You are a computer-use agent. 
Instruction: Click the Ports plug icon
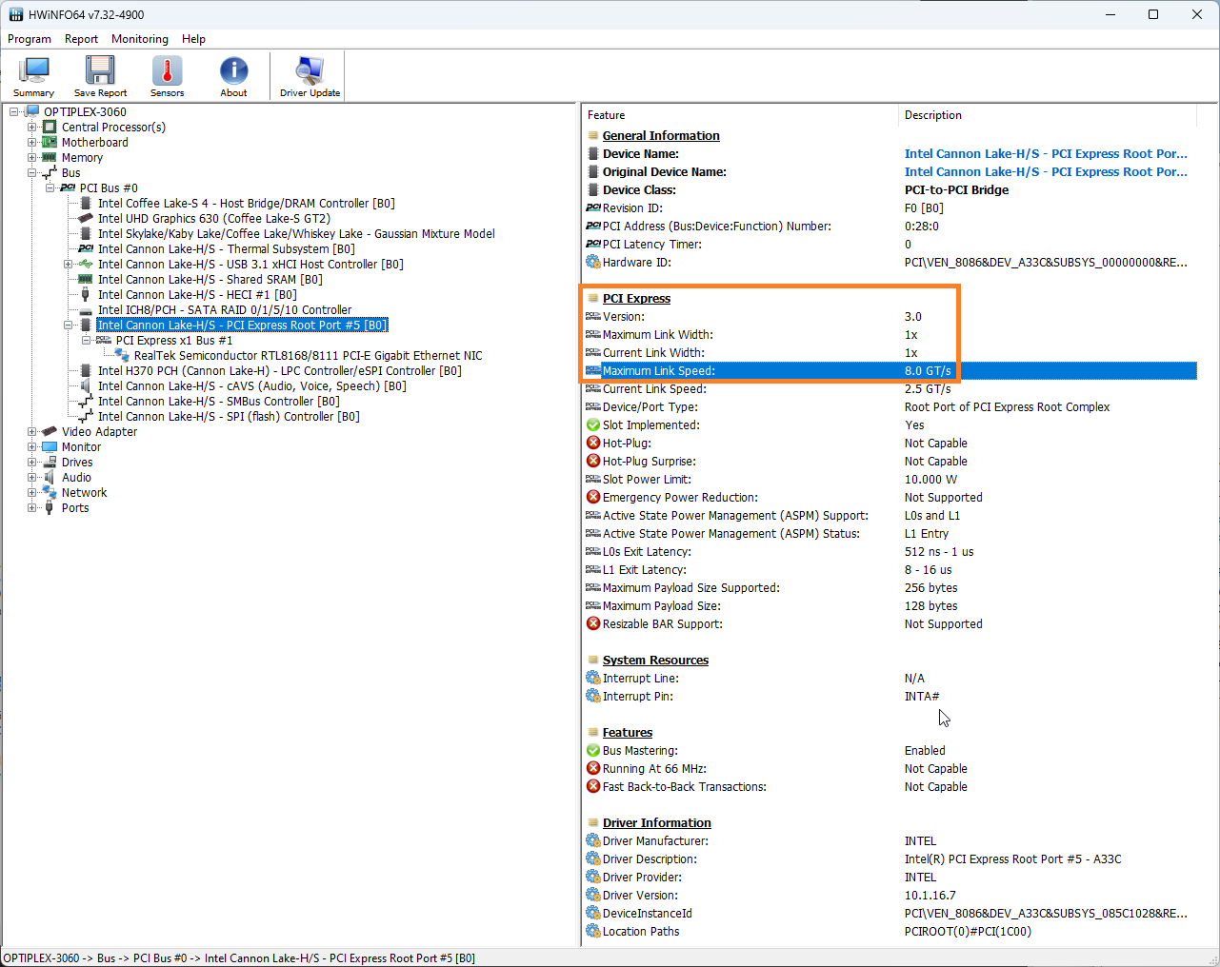[50, 507]
